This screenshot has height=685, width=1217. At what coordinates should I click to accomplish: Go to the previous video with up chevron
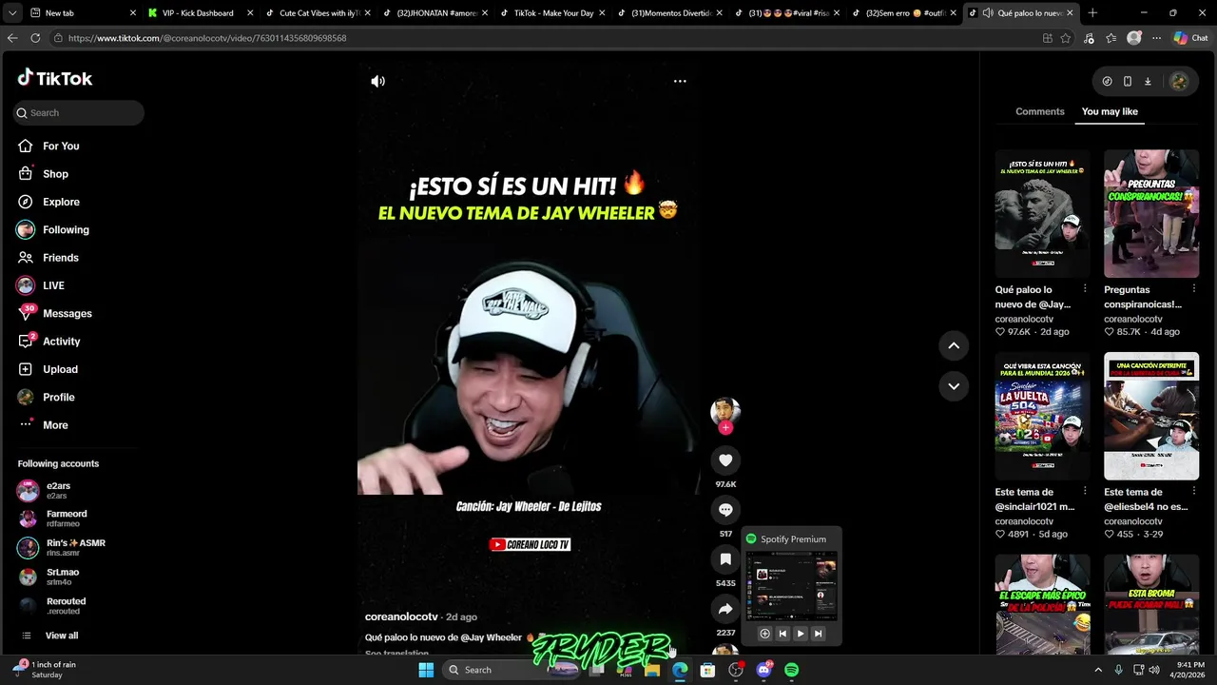(954, 345)
